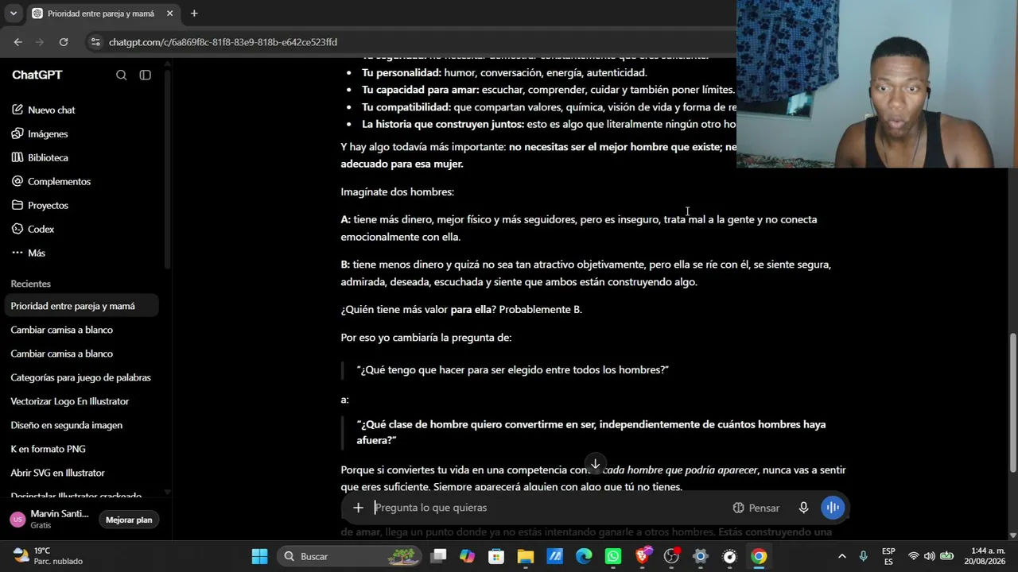Launch Copilot from the taskbar
The image size is (1018, 572).
point(467,556)
